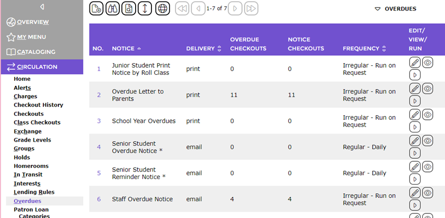The image size is (445, 218).
Task: Go to last page of results
Action: pyautogui.click(x=251, y=9)
